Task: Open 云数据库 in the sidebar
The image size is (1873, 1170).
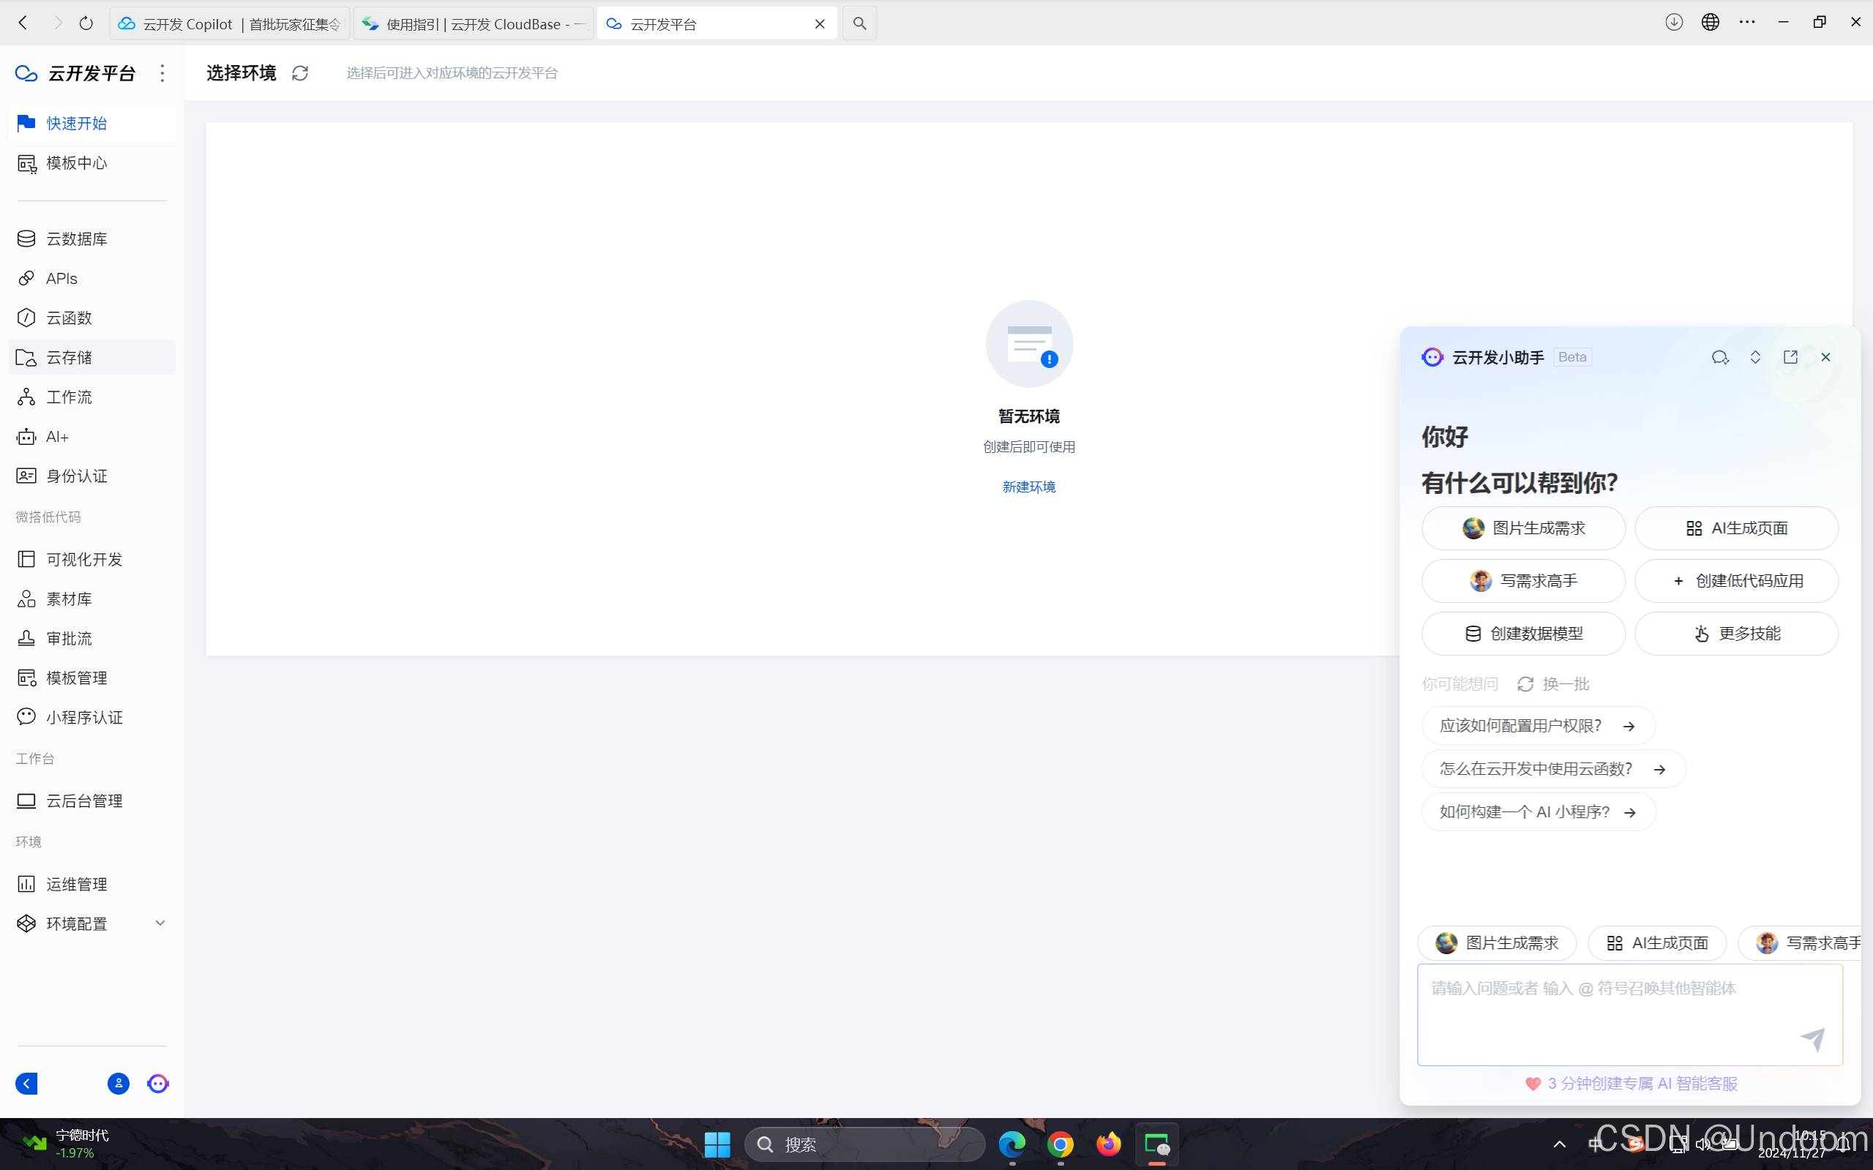Action: point(91,239)
